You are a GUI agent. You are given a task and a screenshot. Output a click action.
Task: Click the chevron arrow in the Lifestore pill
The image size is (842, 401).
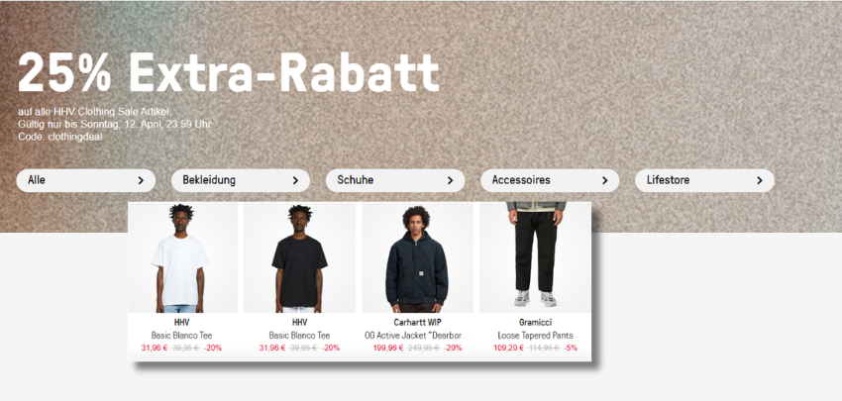[760, 180]
